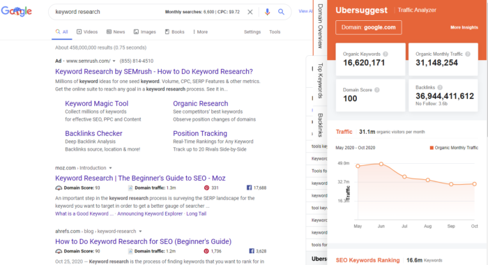Click the Ubersuggest title in the panel header
The image size is (488, 265).
[x=361, y=10]
